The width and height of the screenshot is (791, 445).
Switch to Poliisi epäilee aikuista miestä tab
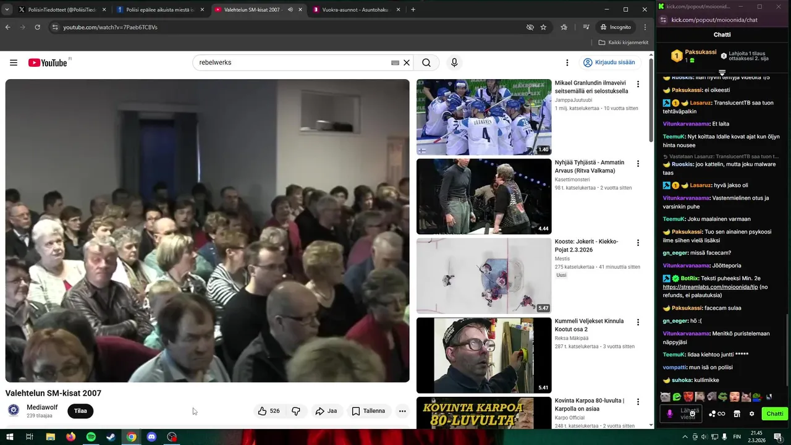pyautogui.click(x=159, y=9)
